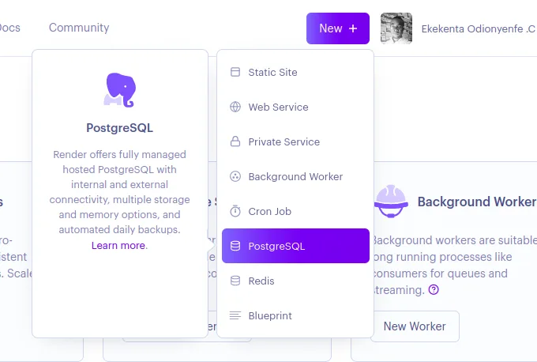The image size is (537, 362).
Task: Click the PostgreSQL database icon in menu
Action: click(x=235, y=246)
